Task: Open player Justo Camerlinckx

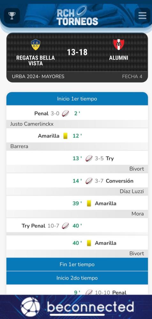Action: tap(32, 124)
